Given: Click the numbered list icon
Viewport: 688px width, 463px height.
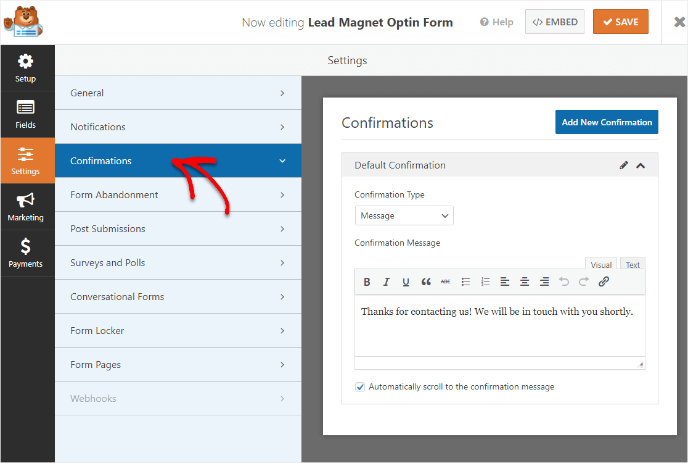Looking at the screenshot, I should pyautogui.click(x=486, y=282).
